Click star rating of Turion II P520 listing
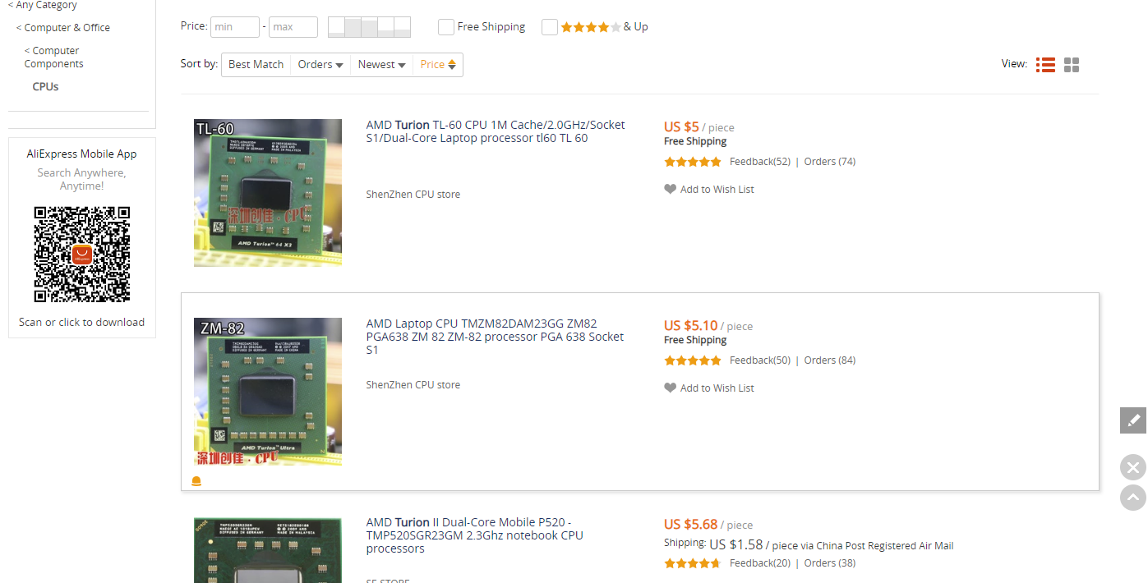 pyautogui.click(x=693, y=563)
